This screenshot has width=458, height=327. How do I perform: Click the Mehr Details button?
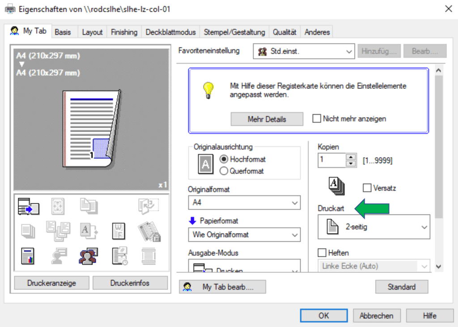(x=267, y=119)
